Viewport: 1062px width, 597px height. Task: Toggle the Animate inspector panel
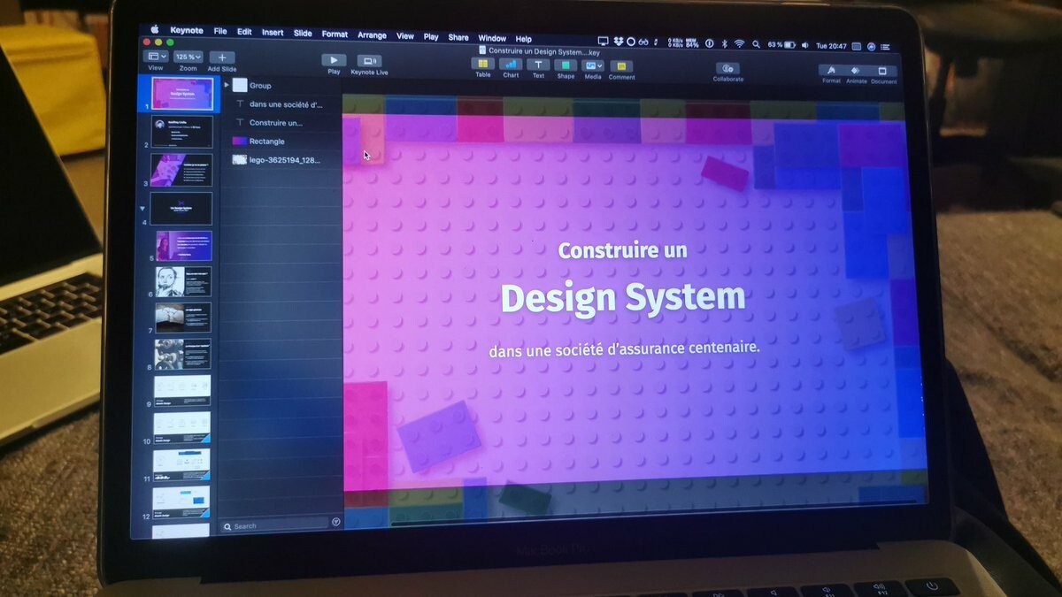click(856, 71)
